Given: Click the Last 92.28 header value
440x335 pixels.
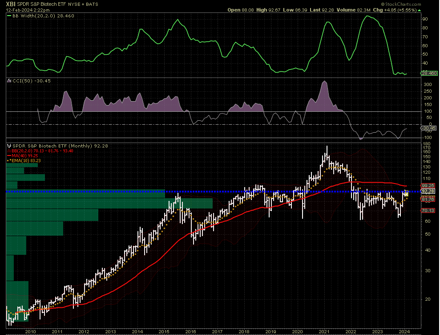Looking at the screenshot, I should tap(322, 10).
